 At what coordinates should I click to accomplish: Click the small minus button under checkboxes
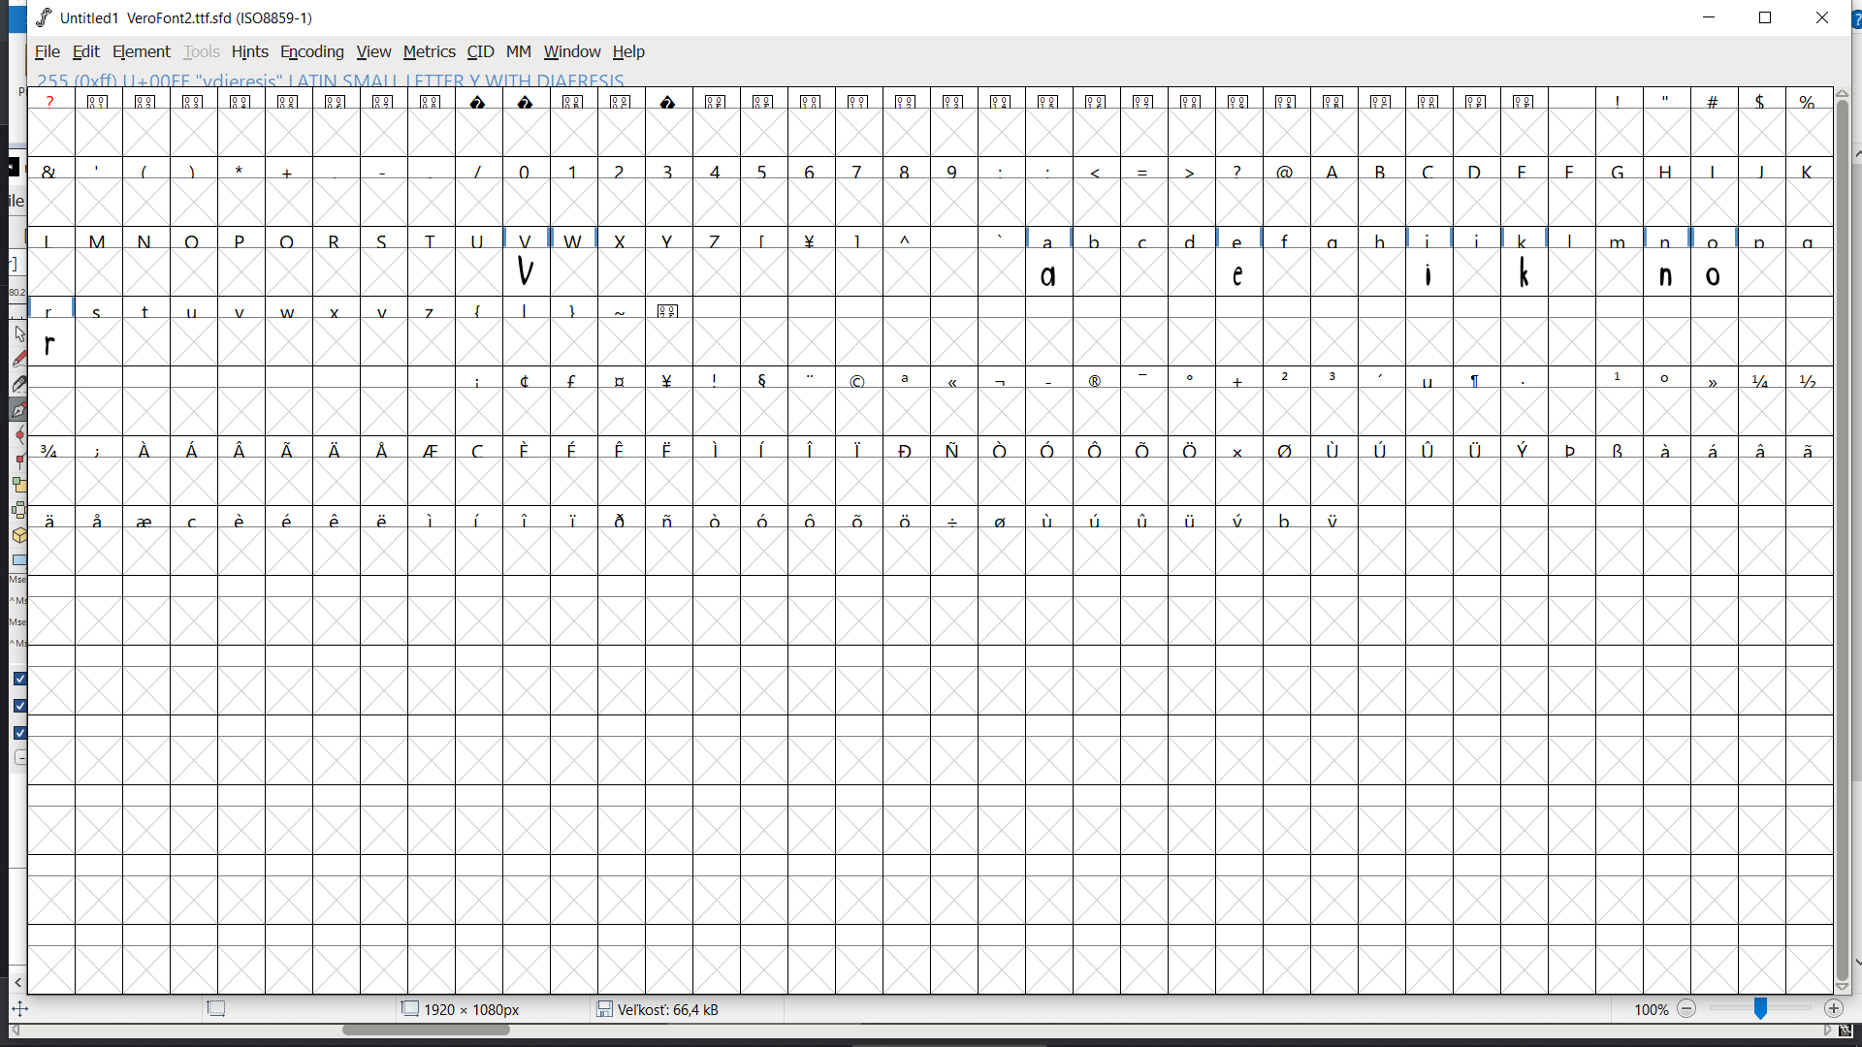19,758
